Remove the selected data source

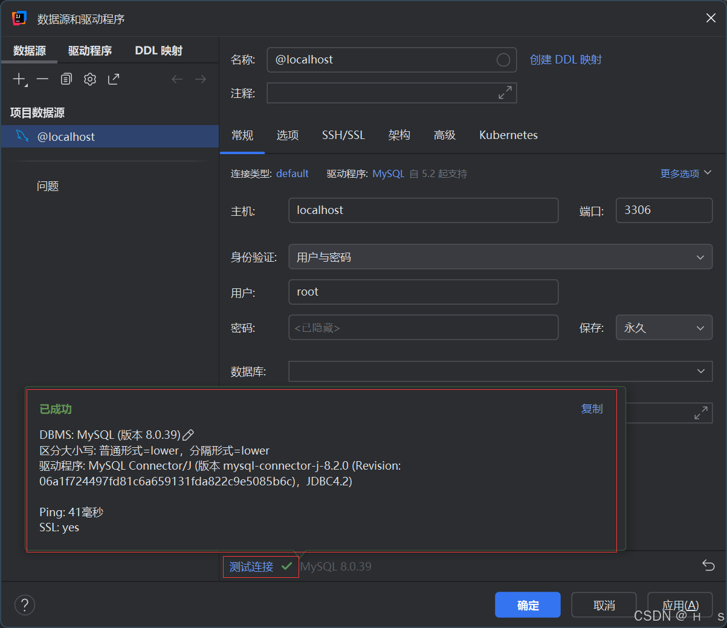41,79
